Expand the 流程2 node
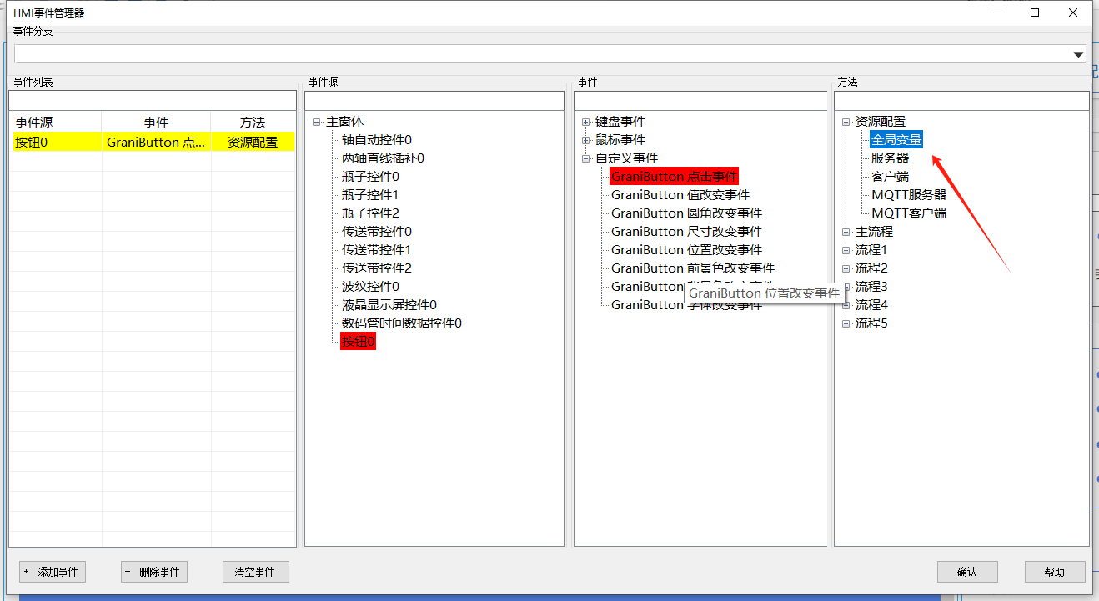Image resolution: width=1099 pixels, height=601 pixels. [x=846, y=268]
